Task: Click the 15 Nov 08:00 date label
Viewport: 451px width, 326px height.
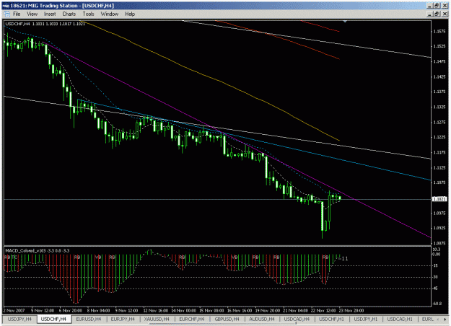Action: click(x=211, y=310)
